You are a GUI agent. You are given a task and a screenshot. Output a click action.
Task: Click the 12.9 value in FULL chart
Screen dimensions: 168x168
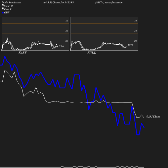pyautogui.click(x=130, y=45)
